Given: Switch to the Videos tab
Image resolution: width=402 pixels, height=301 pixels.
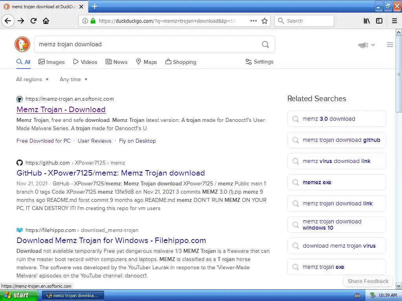Looking at the screenshot, I should (85, 62).
